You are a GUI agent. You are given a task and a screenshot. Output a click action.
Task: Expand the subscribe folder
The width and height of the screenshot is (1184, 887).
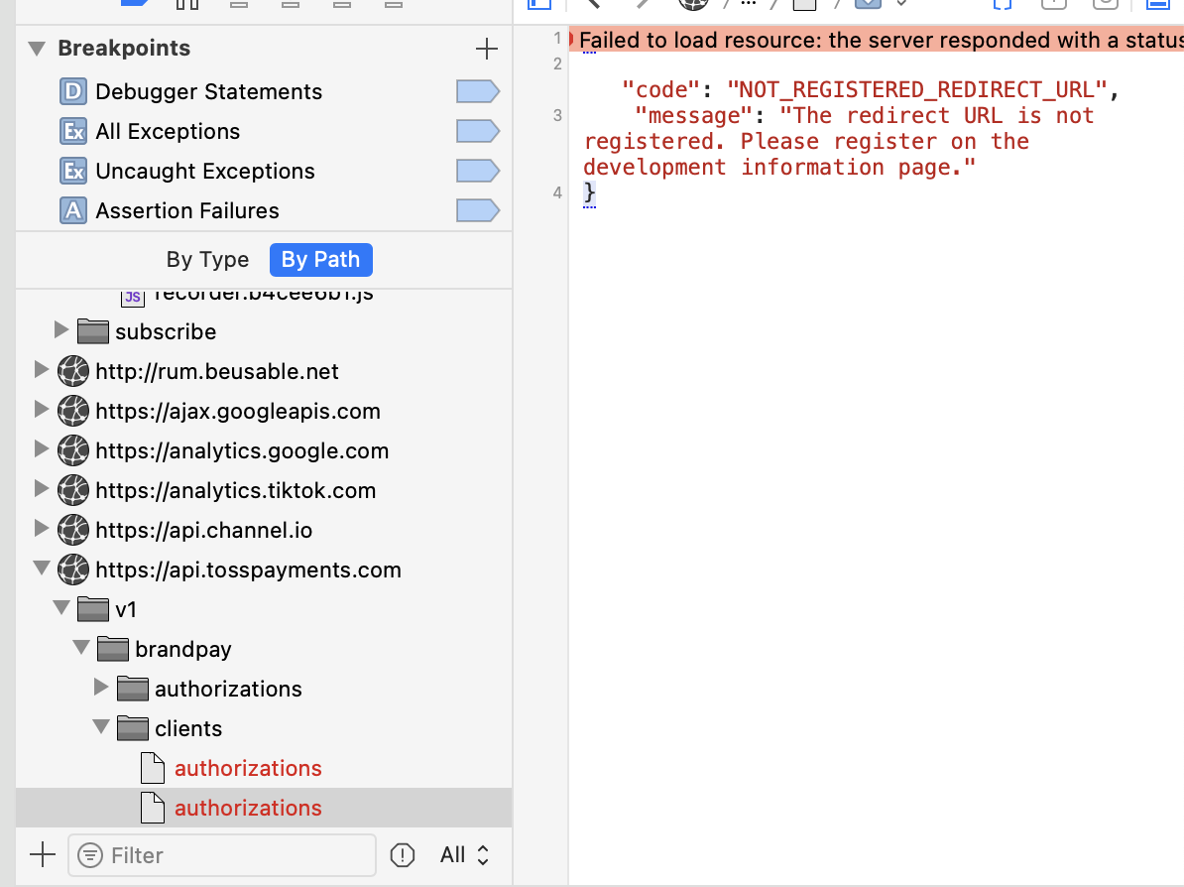pos(61,330)
